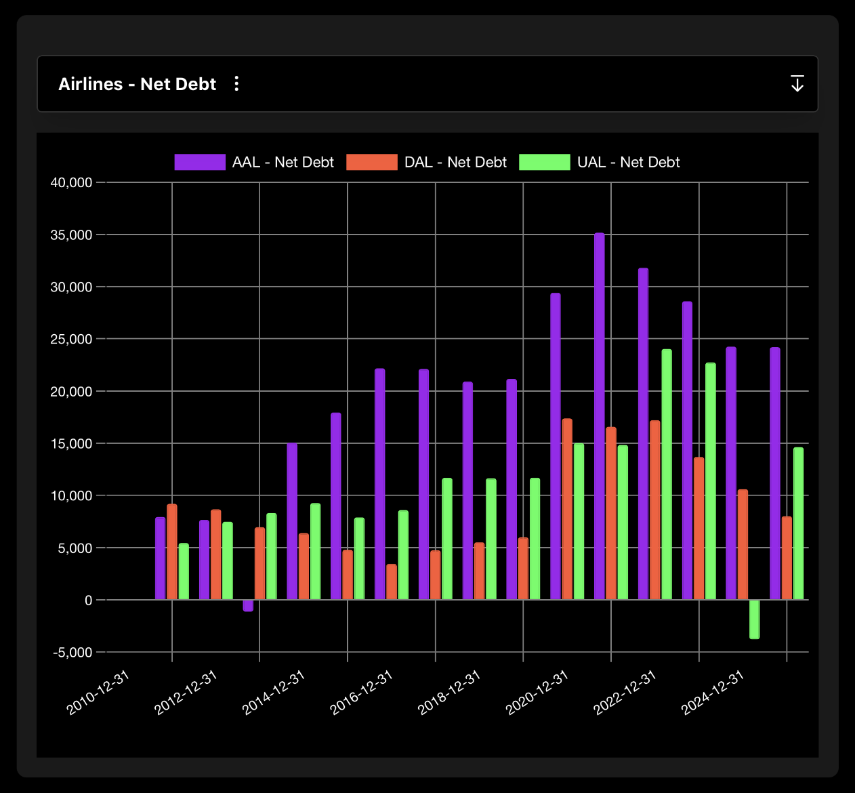Hide the UAL - Net Debt series

pyautogui.click(x=628, y=162)
